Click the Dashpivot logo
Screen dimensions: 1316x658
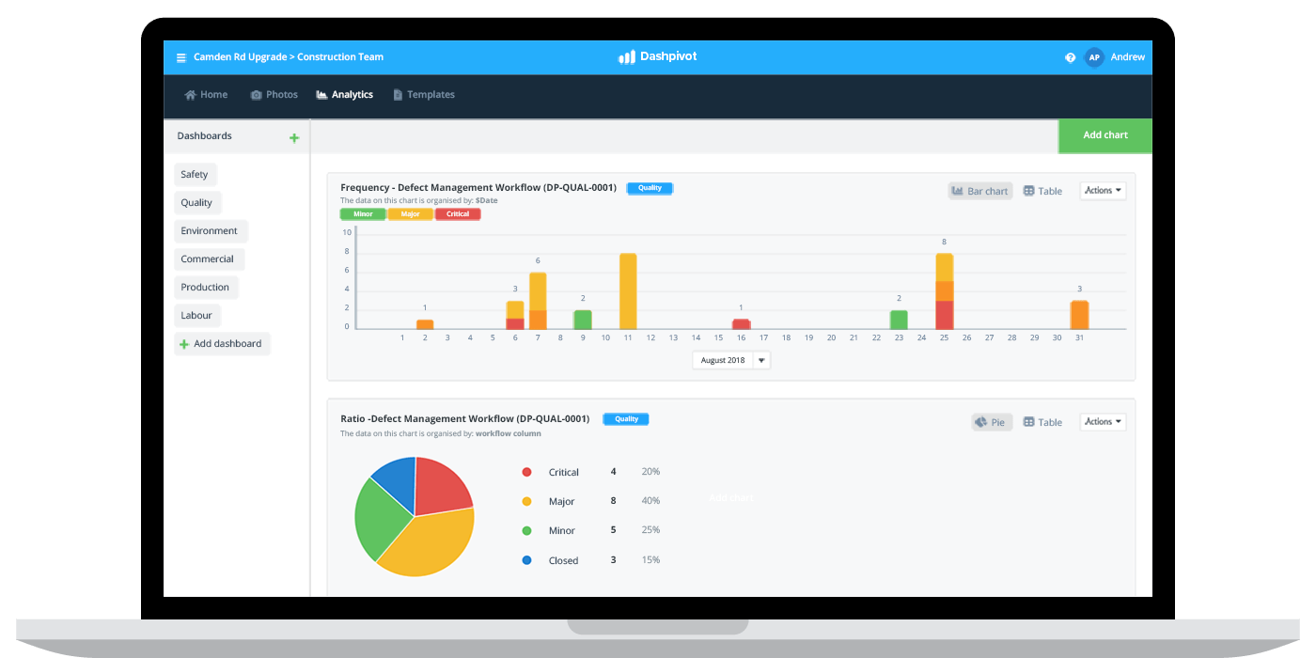tap(657, 57)
